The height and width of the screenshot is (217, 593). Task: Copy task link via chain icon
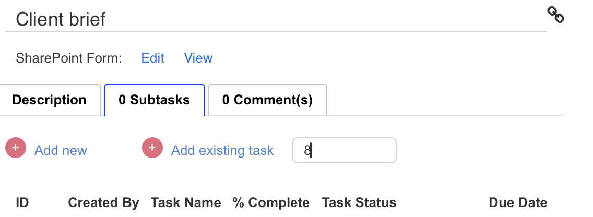555,15
